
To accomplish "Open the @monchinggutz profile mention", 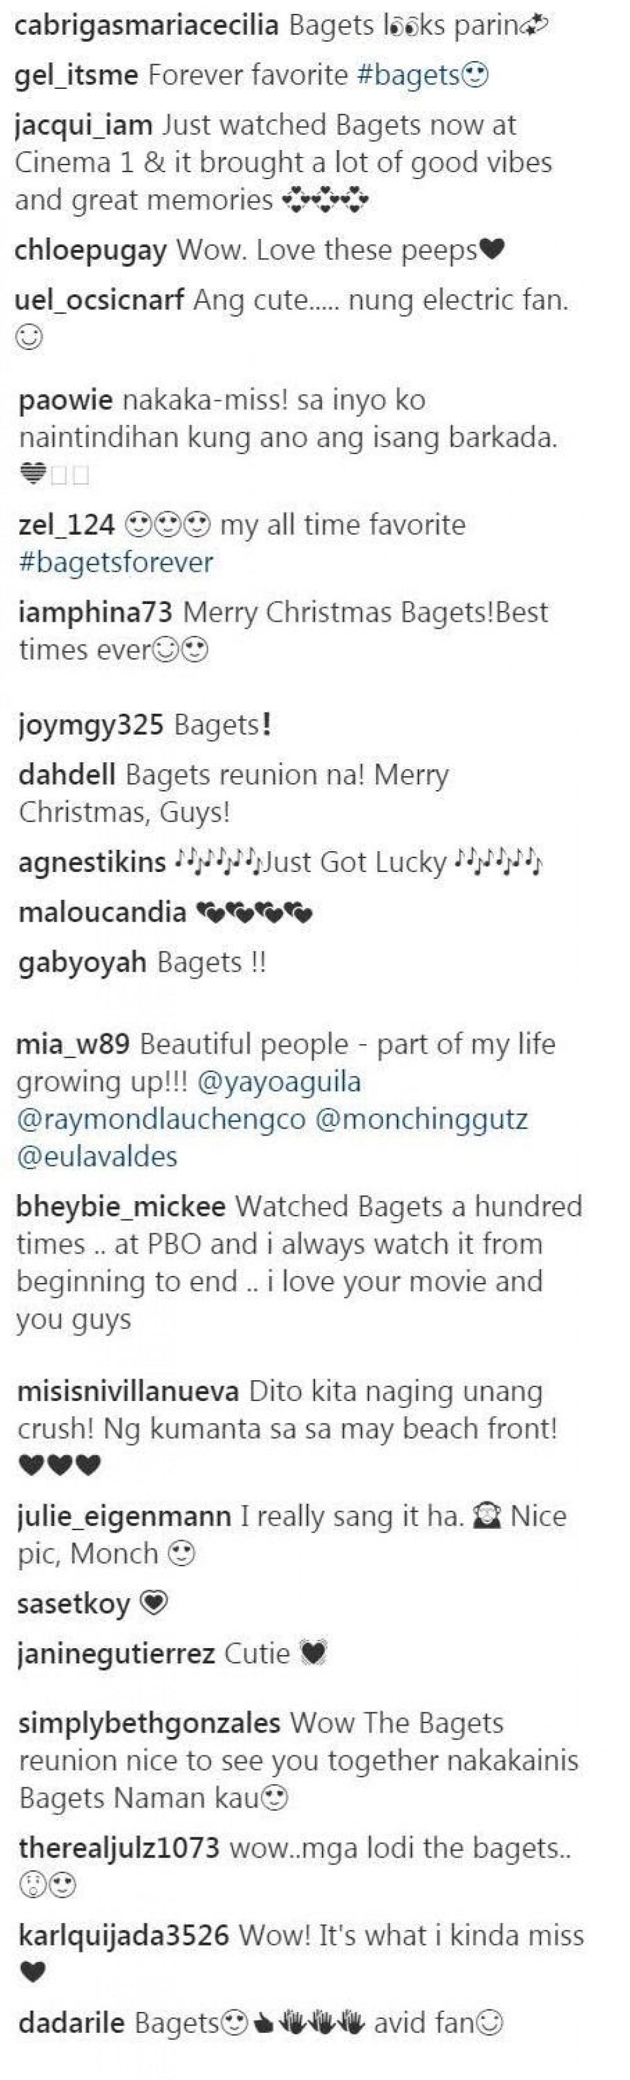I will [421, 1120].
